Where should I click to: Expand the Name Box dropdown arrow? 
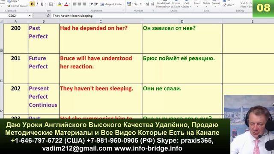pos(30,16)
